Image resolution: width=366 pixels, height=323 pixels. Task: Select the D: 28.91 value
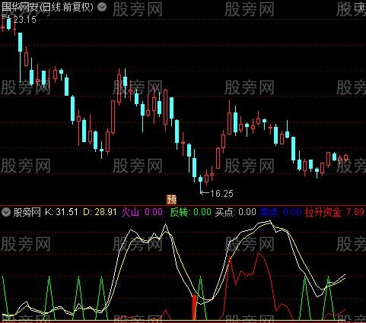coord(100,212)
